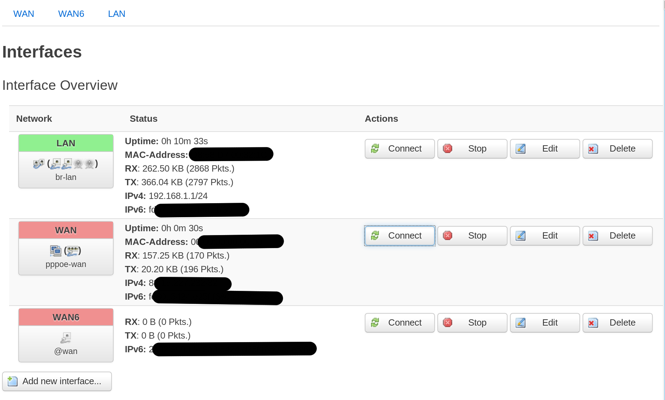This screenshot has height=400, width=665.
Task: Click the green reconnect icon for LAN
Action: 375,148
